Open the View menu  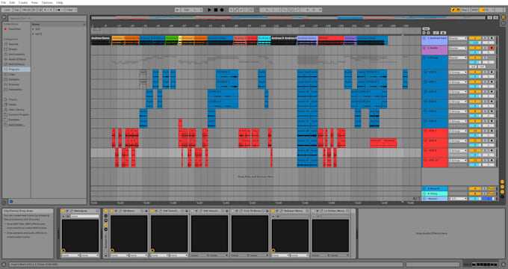(x=34, y=2)
